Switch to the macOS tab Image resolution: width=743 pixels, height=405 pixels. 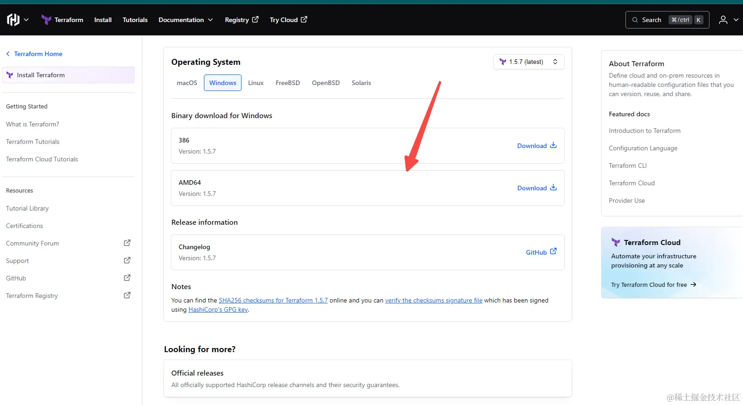[x=187, y=83]
